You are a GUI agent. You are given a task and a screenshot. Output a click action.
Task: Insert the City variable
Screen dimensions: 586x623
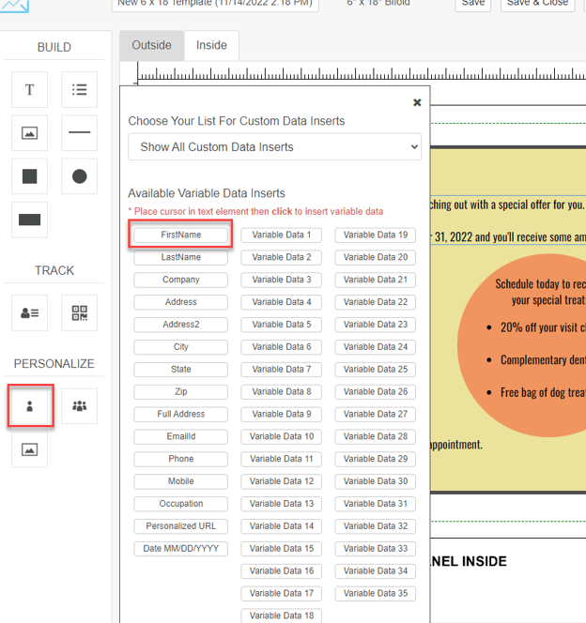(181, 347)
